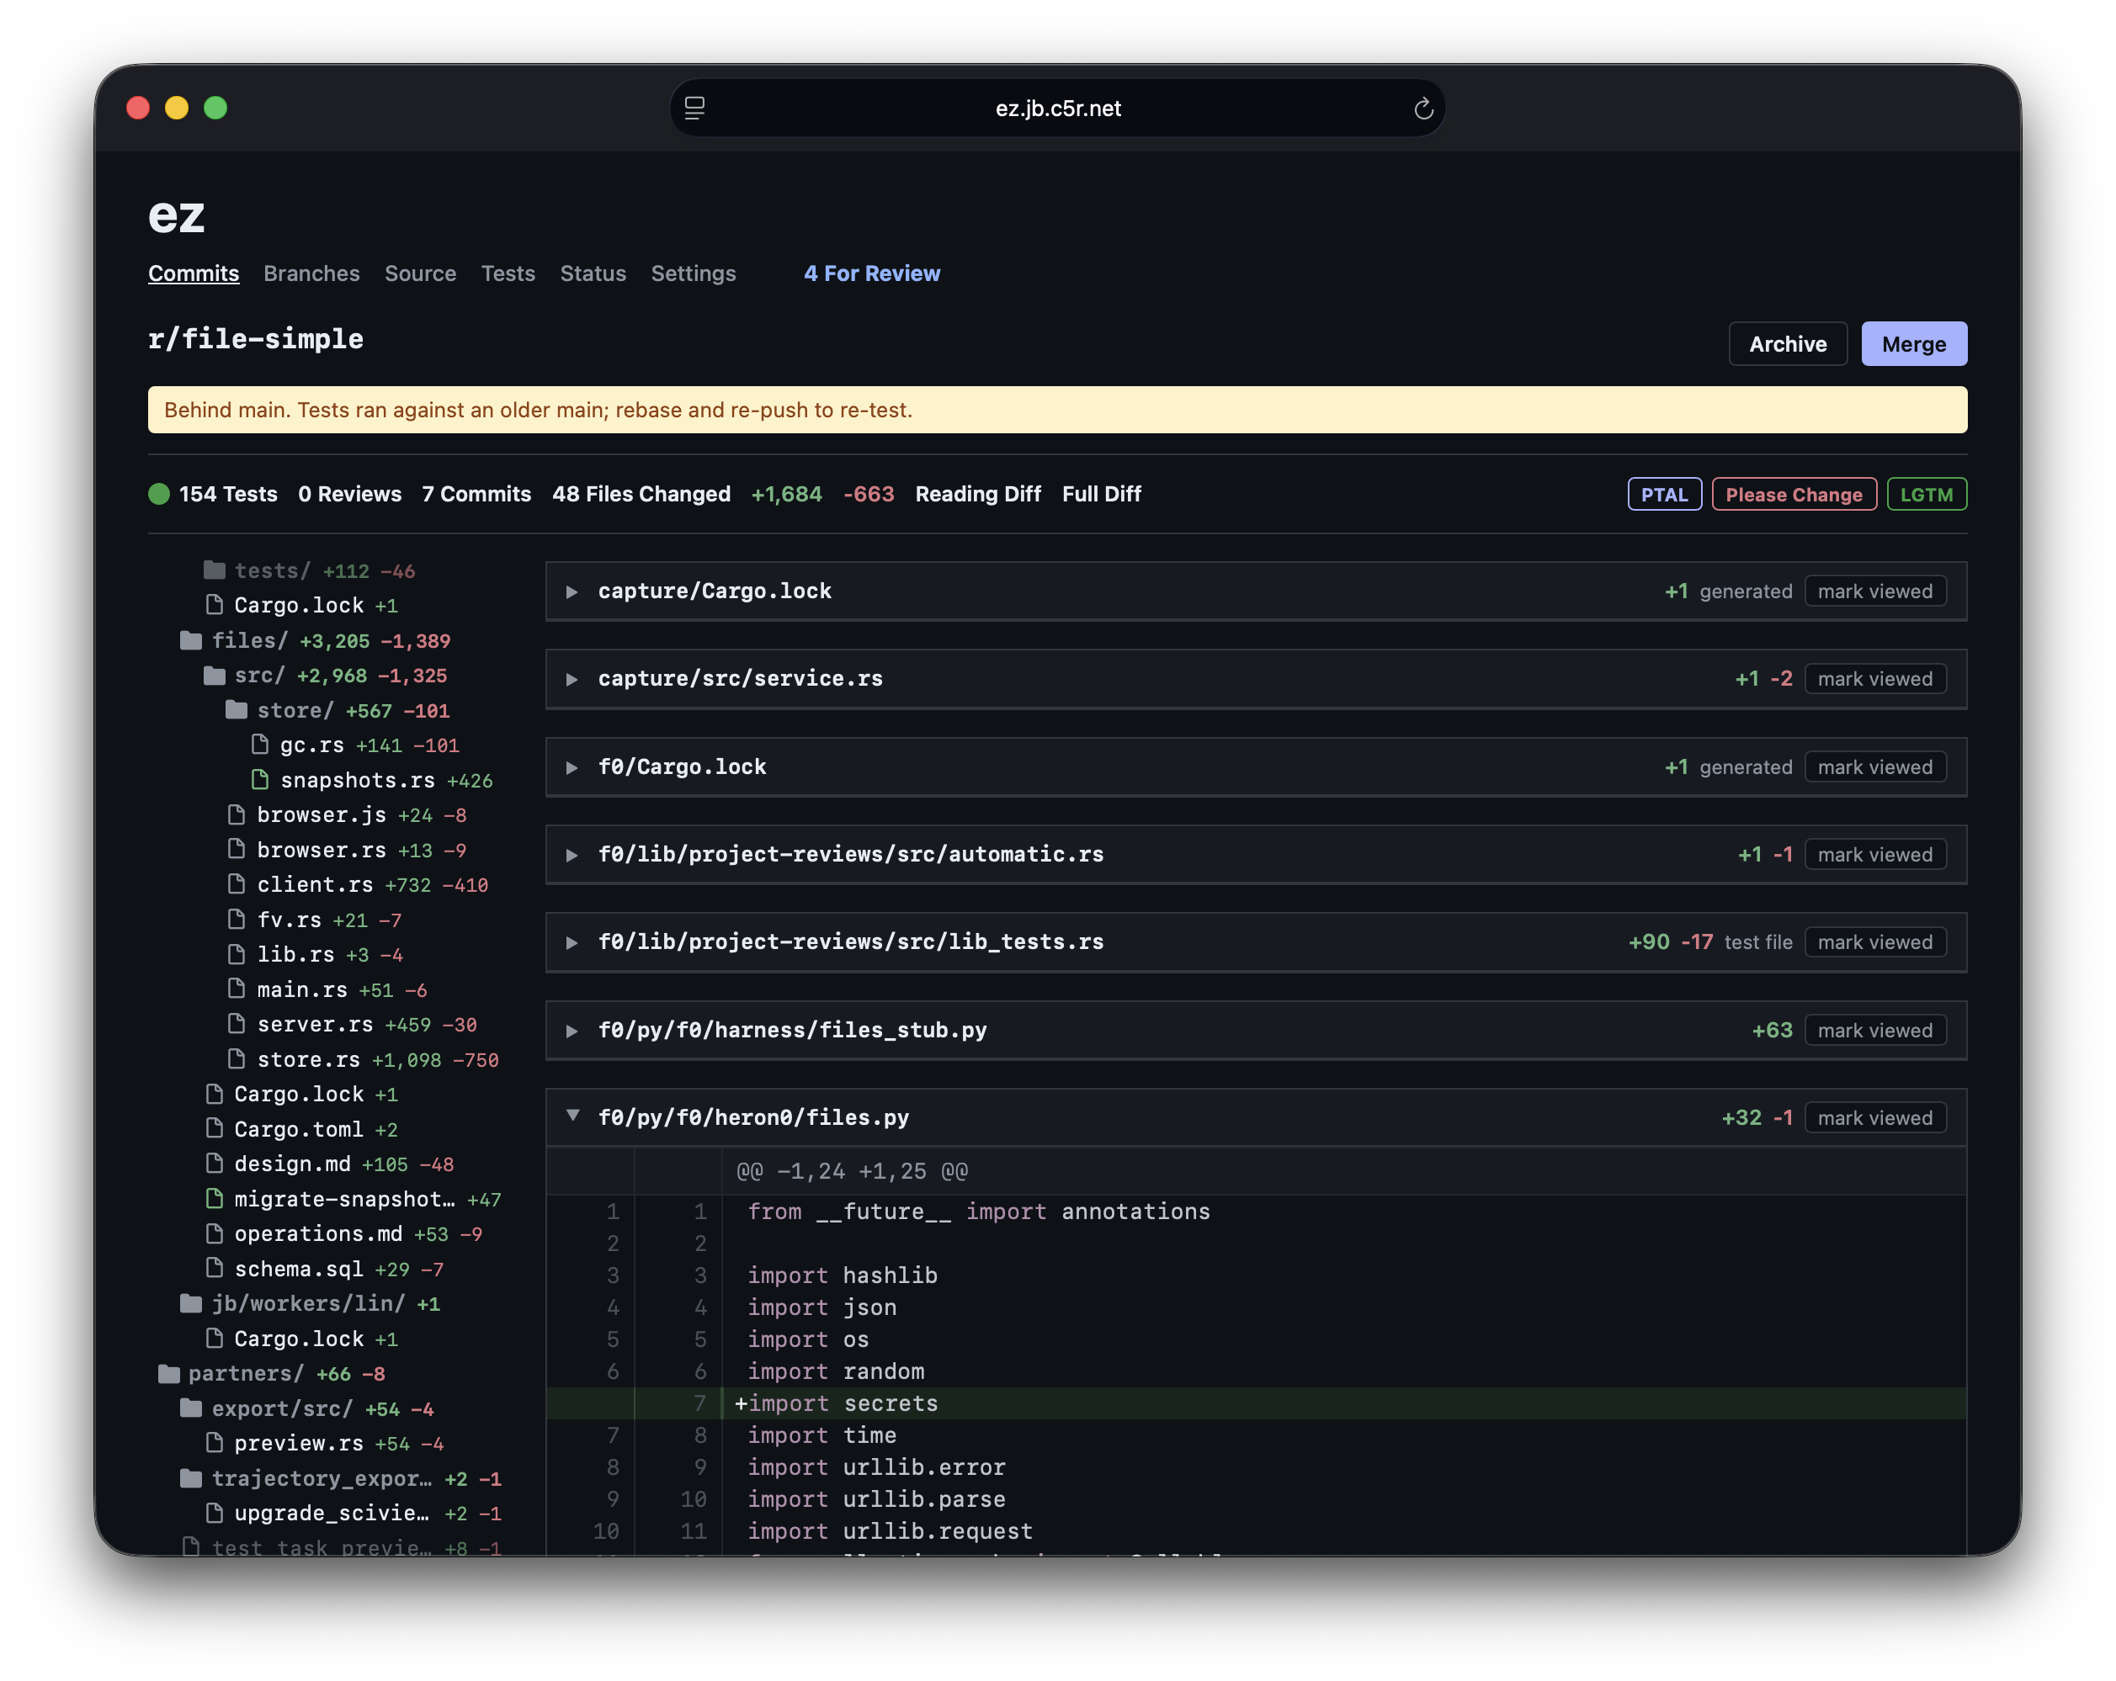Click the browser reload icon
This screenshot has width=2116, height=1681.
tap(1423, 108)
